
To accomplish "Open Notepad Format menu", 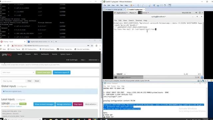I will (113, 86).
